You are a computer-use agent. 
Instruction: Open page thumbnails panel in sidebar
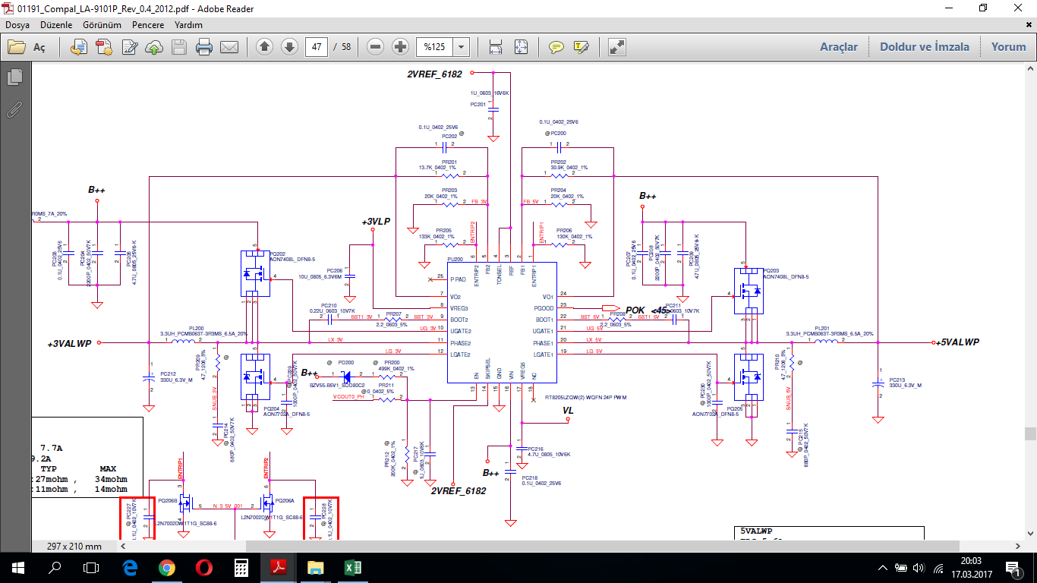pyautogui.click(x=14, y=77)
